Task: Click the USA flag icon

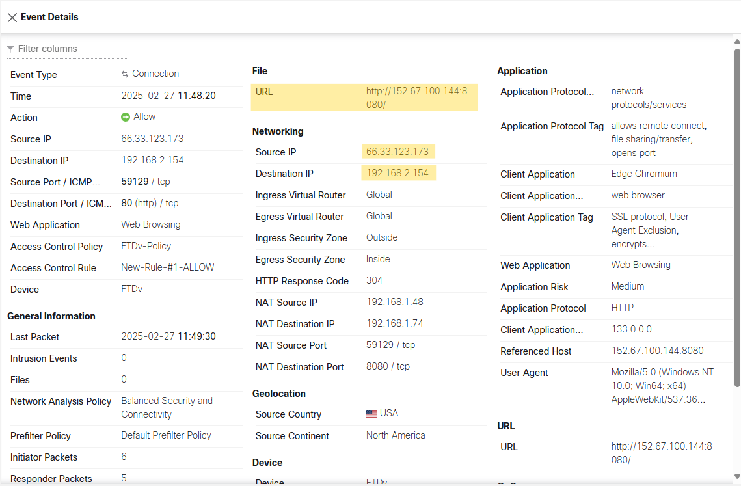Action: click(371, 414)
